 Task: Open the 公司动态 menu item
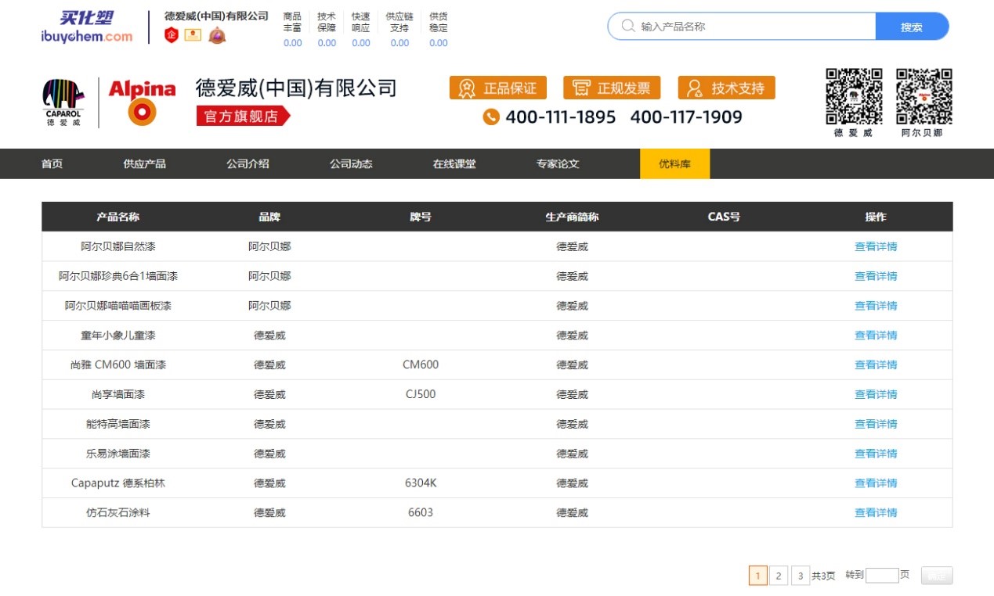351,164
